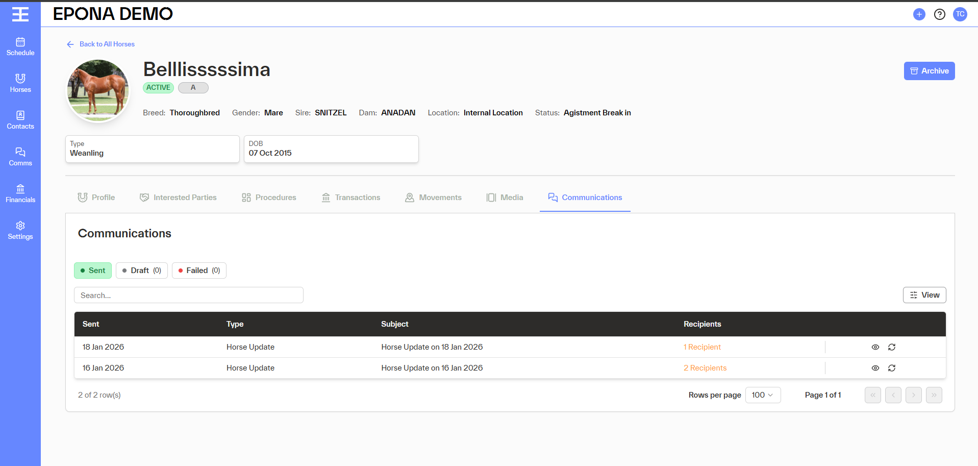Click the Archive button
Viewport: 978px width, 466px height.
click(929, 71)
